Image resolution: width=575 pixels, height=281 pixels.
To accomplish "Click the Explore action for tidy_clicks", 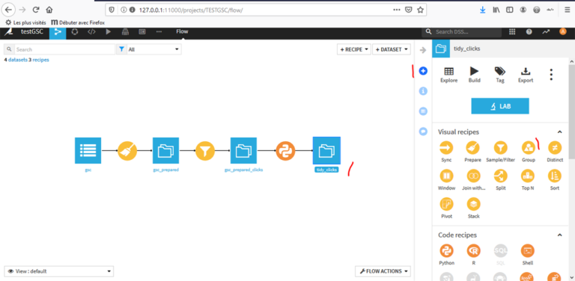I will [x=448, y=75].
